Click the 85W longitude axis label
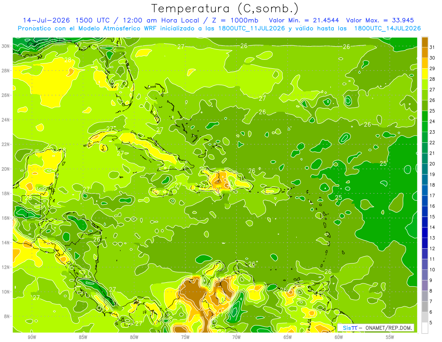The width and height of the screenshot is (442, 342). 83,337
